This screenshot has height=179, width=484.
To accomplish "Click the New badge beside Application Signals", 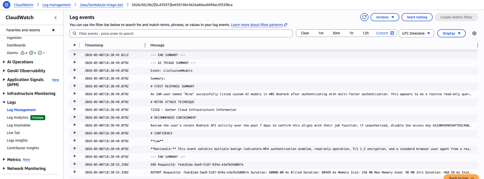I will 56,80.
